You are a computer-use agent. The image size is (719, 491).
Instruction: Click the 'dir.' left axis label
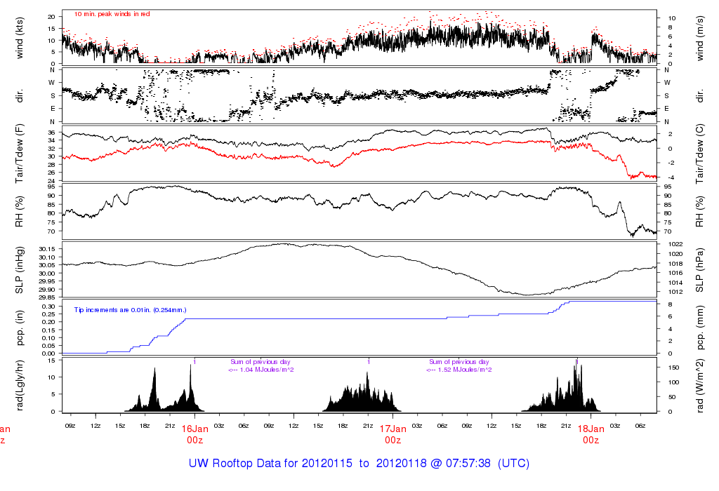(x=19, y=96)
